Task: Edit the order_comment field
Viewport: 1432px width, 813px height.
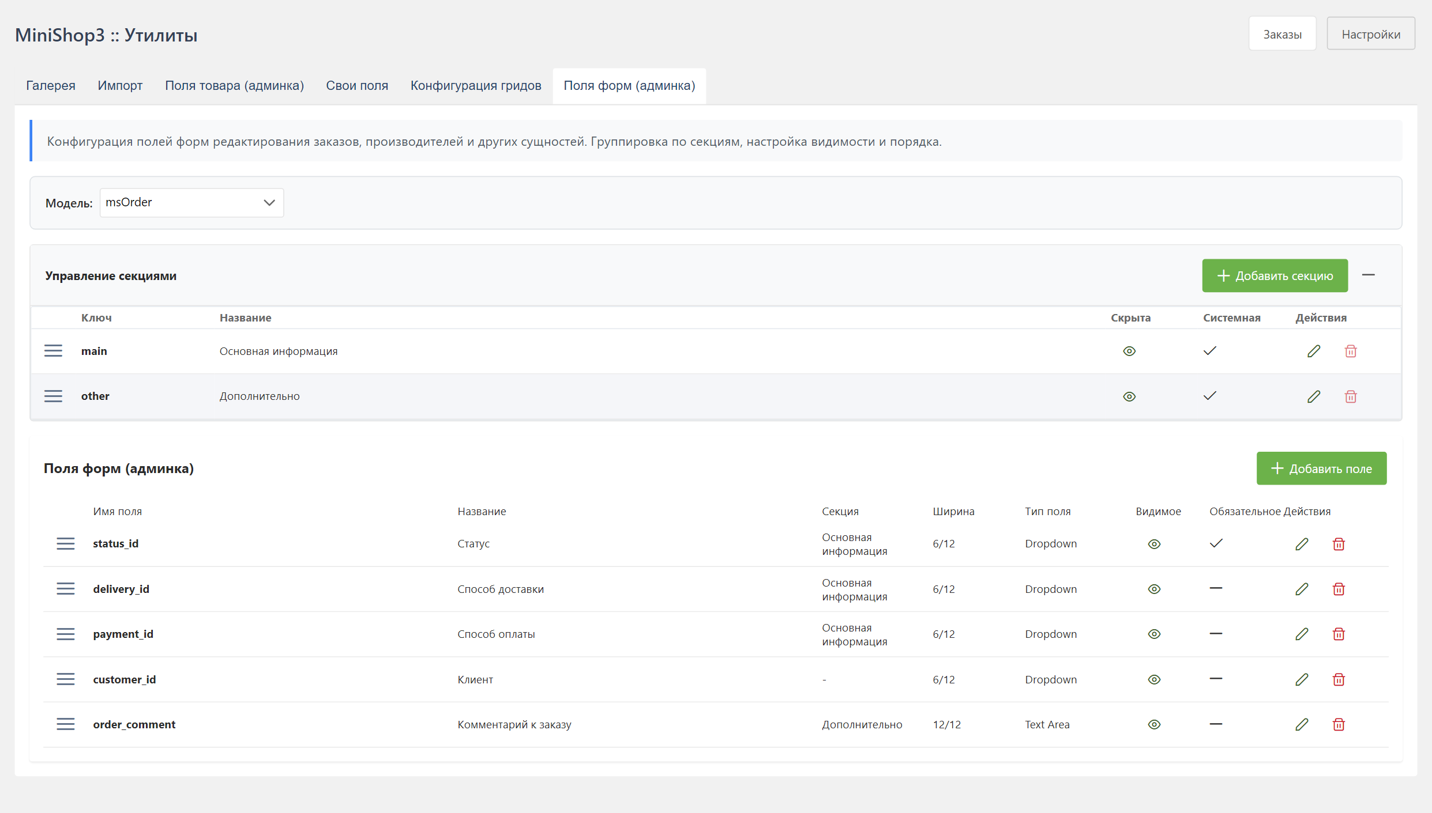Action: point(1302,724)
